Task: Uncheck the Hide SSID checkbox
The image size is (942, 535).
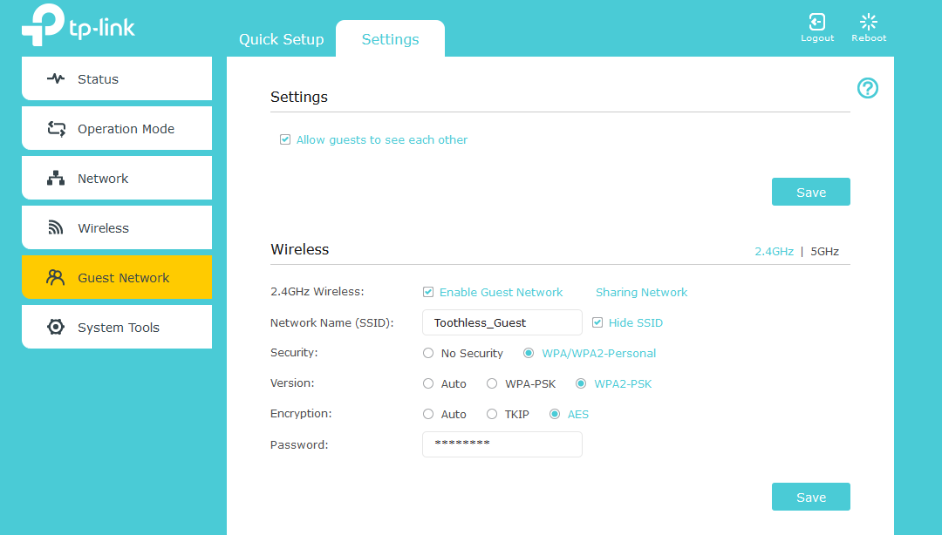Action: pyautogui.click(x=597, y=322)
